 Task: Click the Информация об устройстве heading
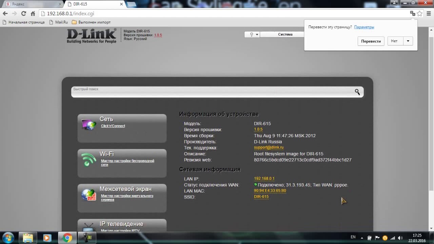pyautogui.click(x=219, y=114)
